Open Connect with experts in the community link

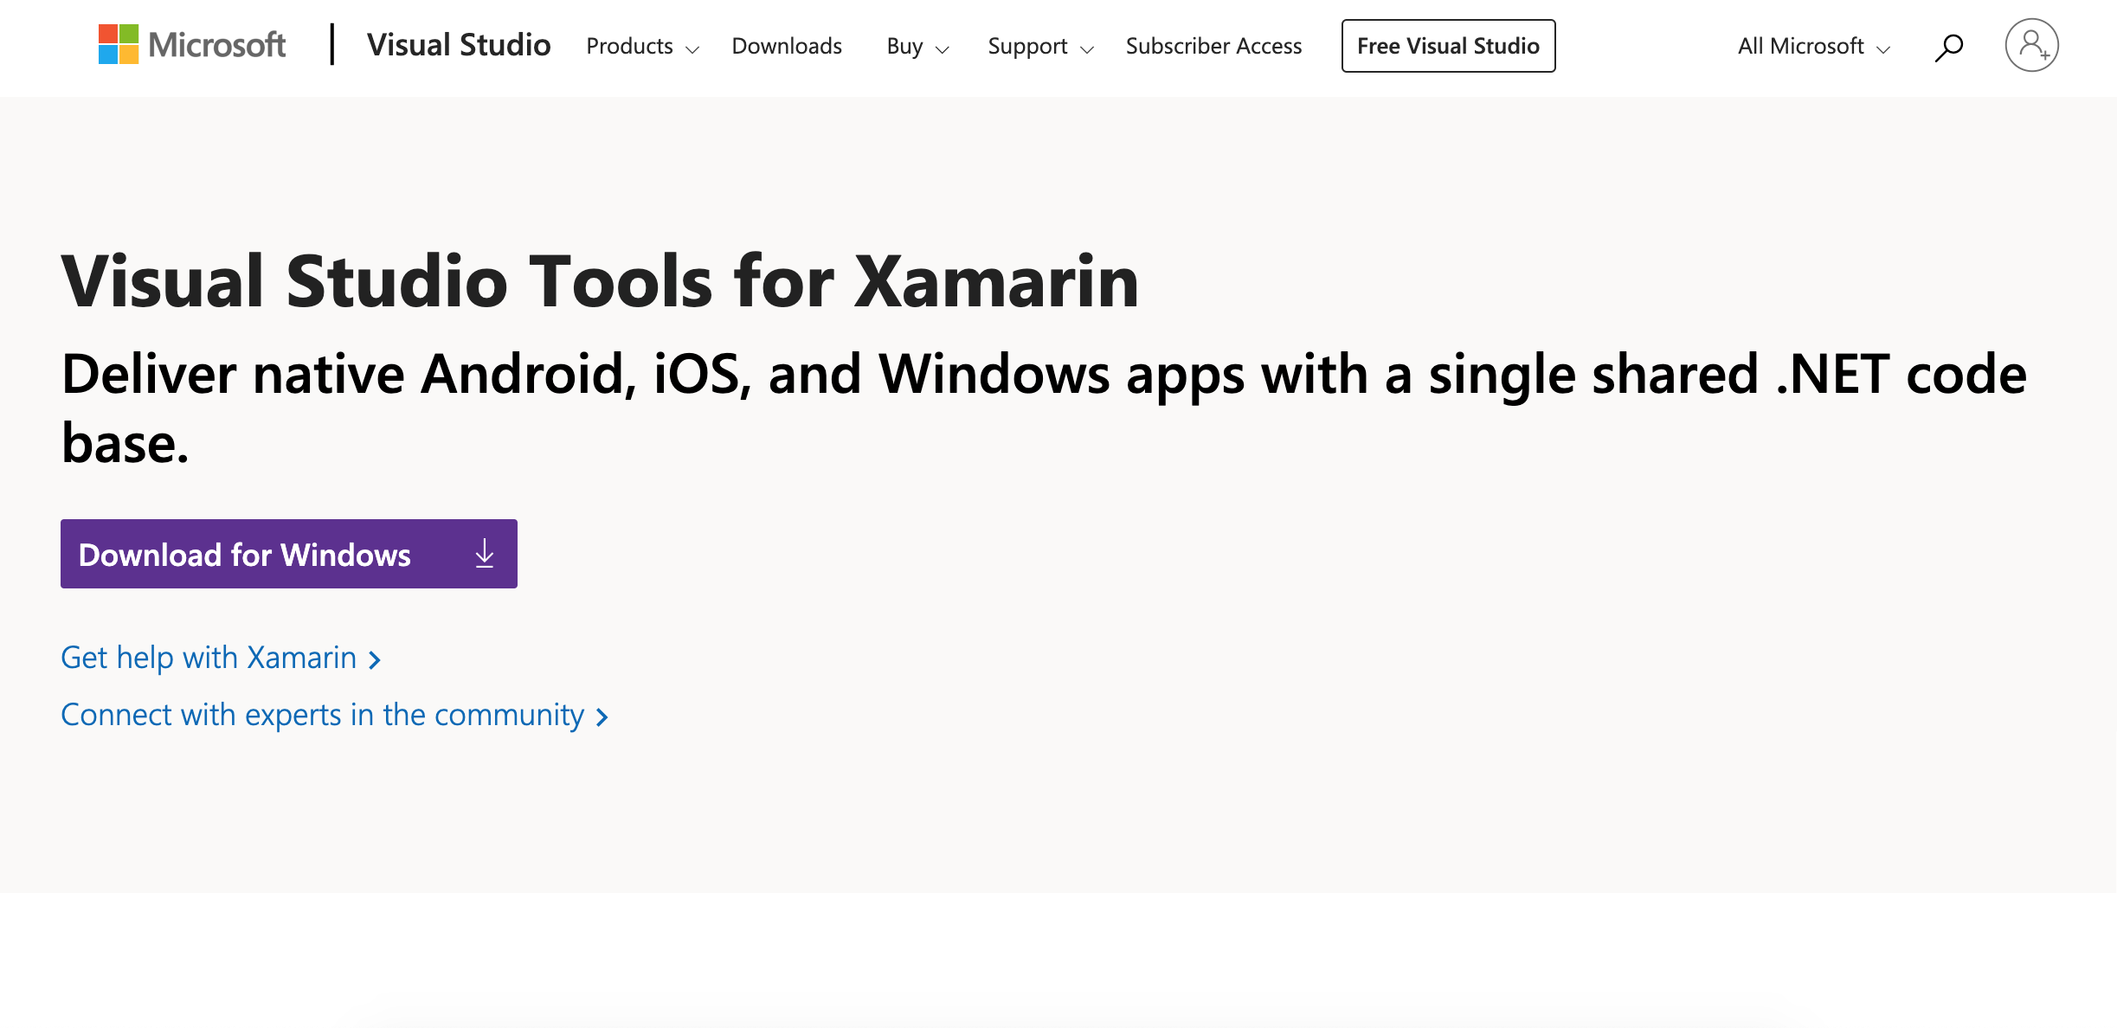pyautogui.click(x=322, y=715)
